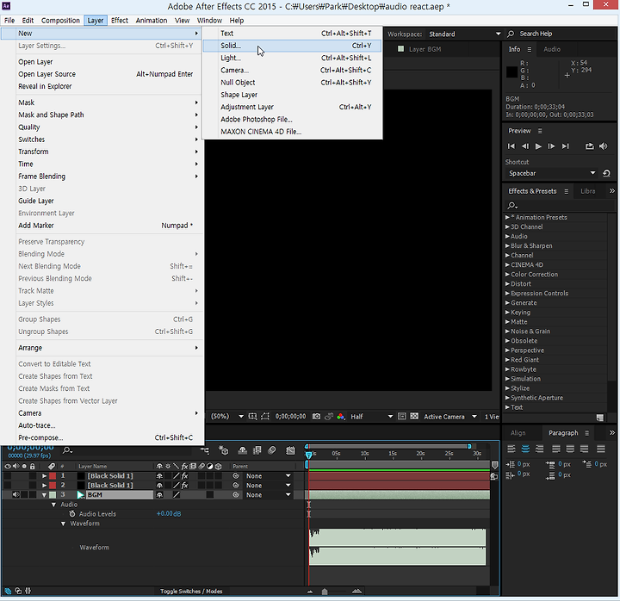Choose Solid... from the New submenu
This screenshot has width=620, height=601.
[x=292, y=46]
